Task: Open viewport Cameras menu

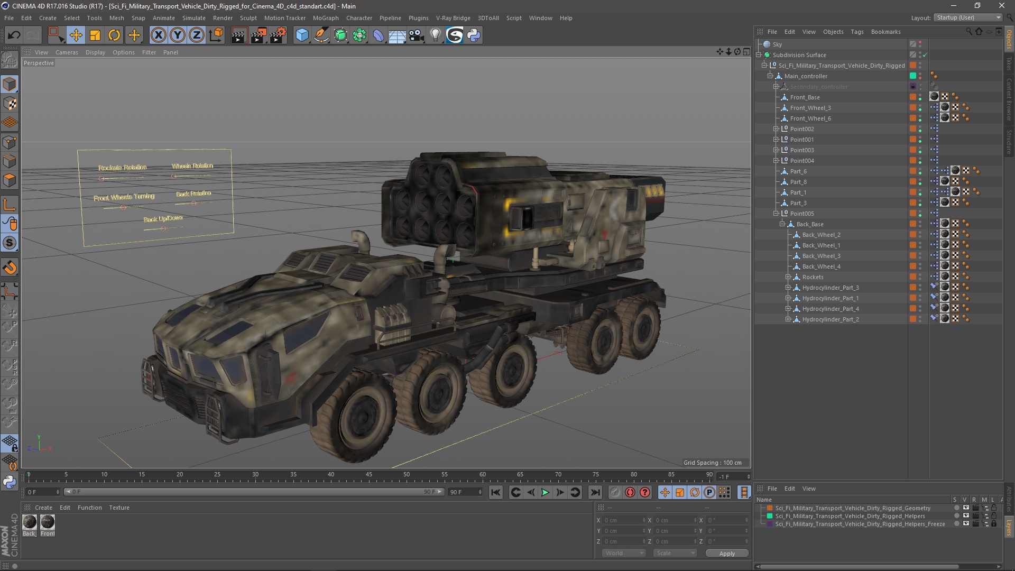Action: point(67,52)
